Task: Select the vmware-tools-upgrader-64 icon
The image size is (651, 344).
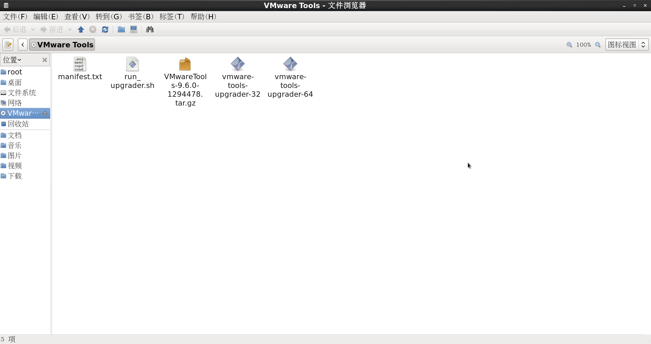Action: 290,64
